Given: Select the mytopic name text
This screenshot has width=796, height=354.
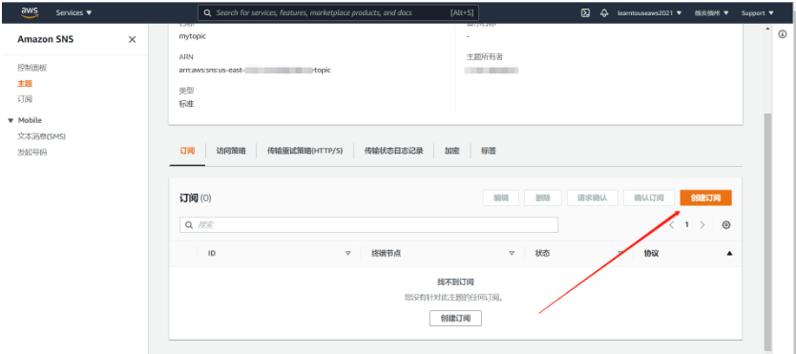Looking at the screenshot, I should pos(193,36).
